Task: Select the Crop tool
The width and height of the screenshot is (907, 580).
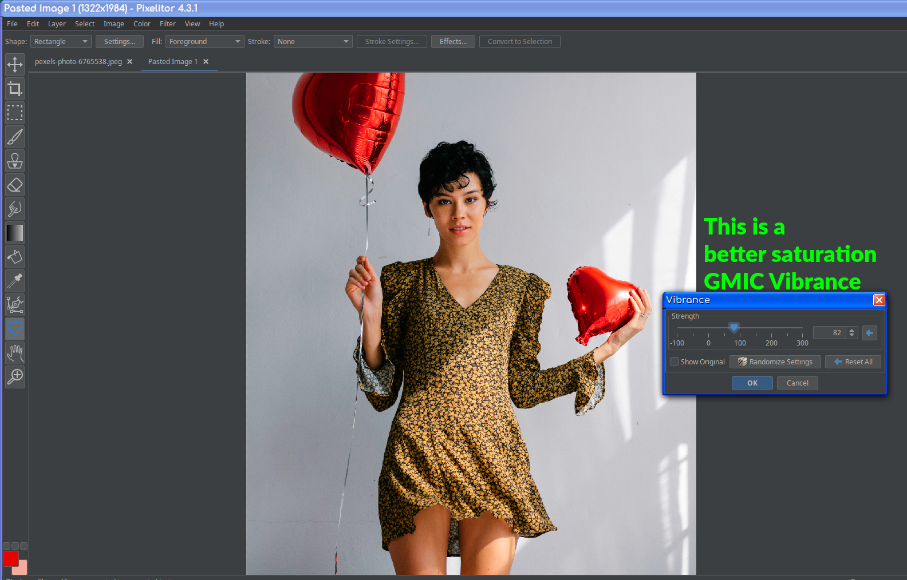Action: 15,89
